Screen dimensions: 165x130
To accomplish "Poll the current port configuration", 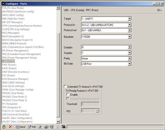I will pyautogui.click(x=32, y=127).
